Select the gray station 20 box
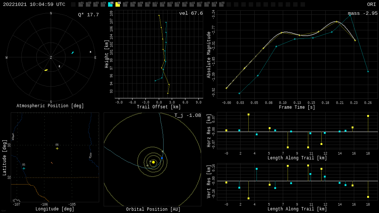The height and width of the screenshot is (213, 379). pyautogui.click(x=221, y=4)
